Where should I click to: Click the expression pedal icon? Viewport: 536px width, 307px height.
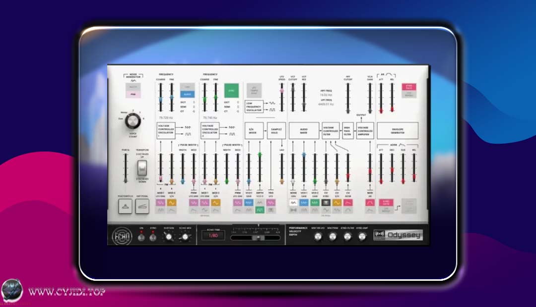142,207
